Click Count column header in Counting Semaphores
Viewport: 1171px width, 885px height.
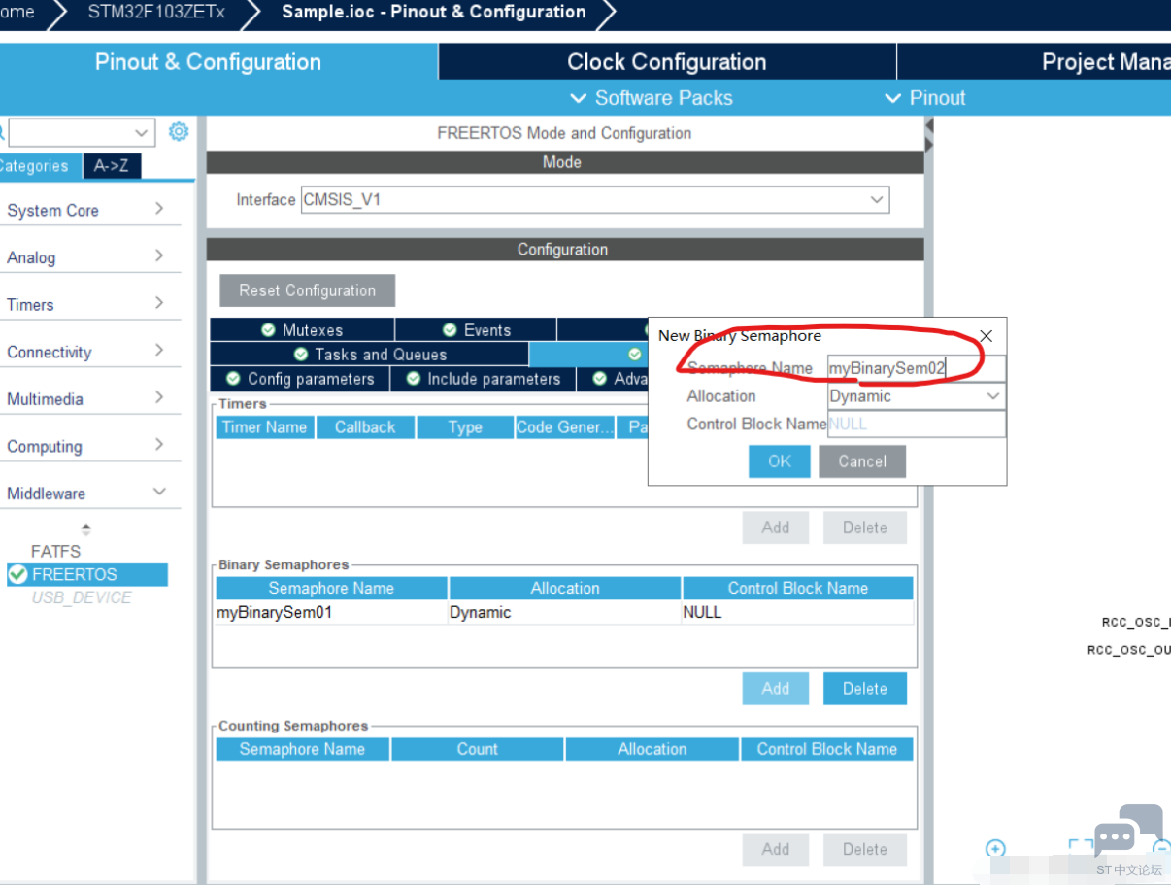tap(477, 749)
